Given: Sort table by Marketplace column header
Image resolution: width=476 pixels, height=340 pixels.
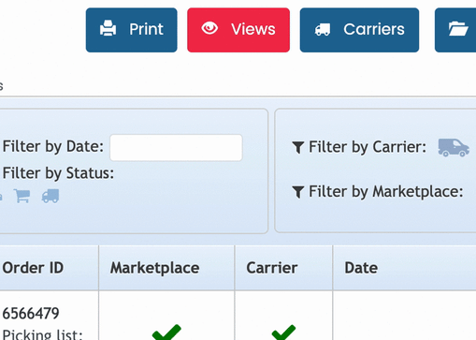Looking at the screenshot, I should coord(154,268).
